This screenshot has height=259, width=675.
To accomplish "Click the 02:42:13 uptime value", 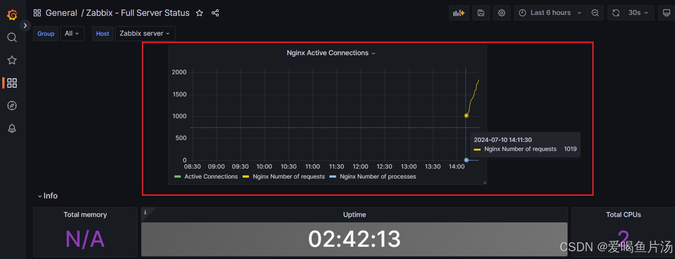I will click(354, 239).
